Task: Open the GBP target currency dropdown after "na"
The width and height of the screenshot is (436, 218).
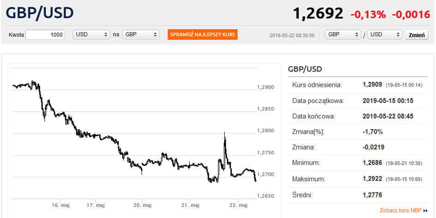Action: (x=140, y=34)
